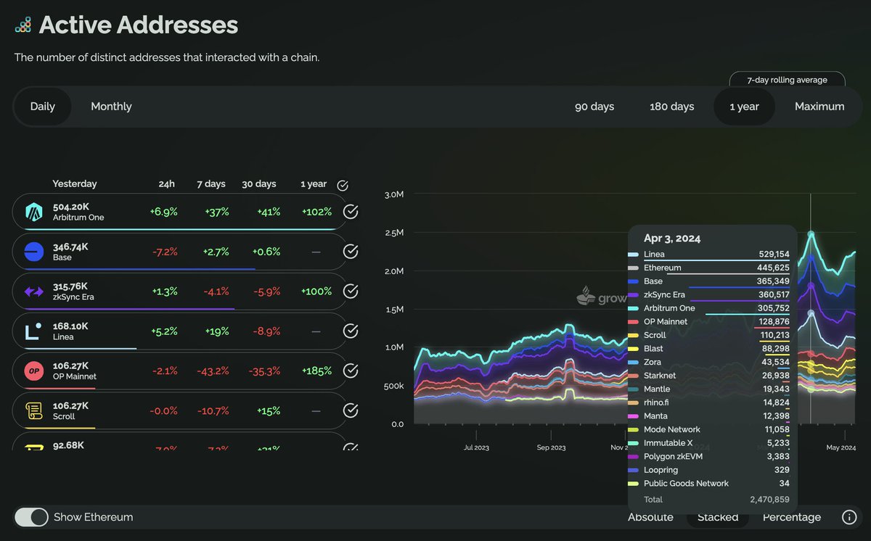
Task: Uncheck the Arbitrum One row checkmark
Action: pos(351,212)
